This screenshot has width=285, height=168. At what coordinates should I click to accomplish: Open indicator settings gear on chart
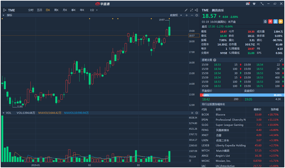tap(196, 15)
